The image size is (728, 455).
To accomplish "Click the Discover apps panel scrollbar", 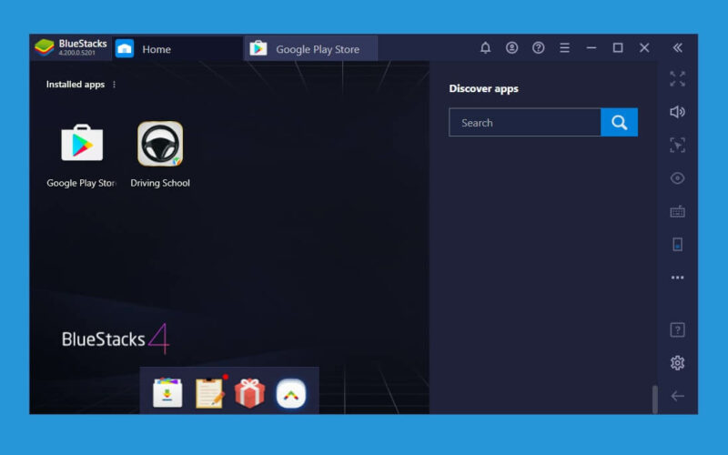I will [654, 399].
